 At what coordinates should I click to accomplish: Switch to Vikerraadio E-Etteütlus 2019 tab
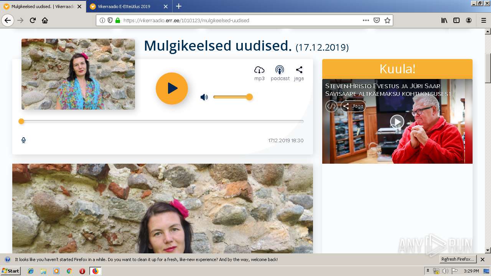point(124,7)
